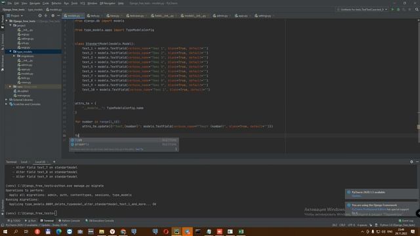Expand External Libraries node
420x236 pixels.
[7, 100]
